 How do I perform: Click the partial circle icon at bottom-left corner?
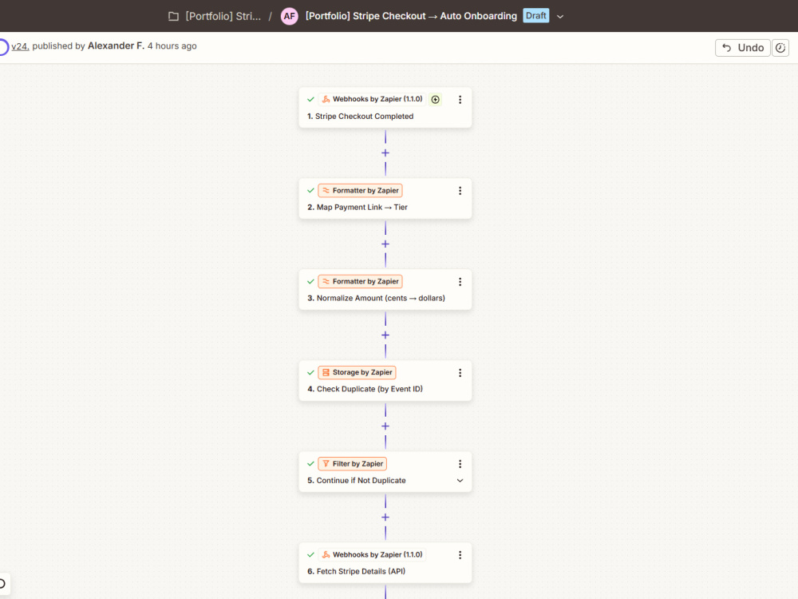[x=2, y=584]
